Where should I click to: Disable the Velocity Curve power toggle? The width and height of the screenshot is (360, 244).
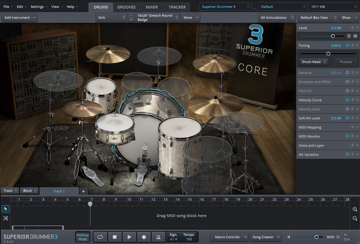click(x=347, y=100)
